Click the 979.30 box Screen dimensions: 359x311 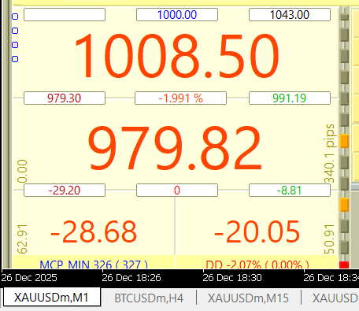(x=65, y=98)
